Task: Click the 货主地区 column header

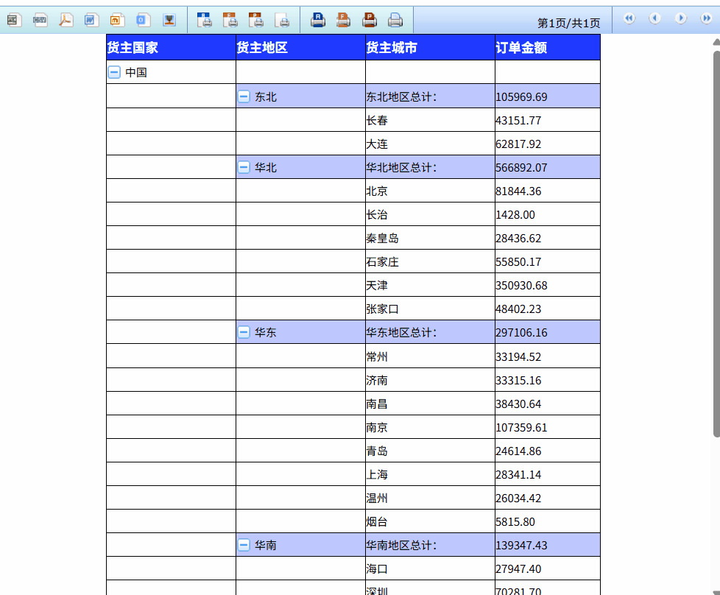Action: 300,47
